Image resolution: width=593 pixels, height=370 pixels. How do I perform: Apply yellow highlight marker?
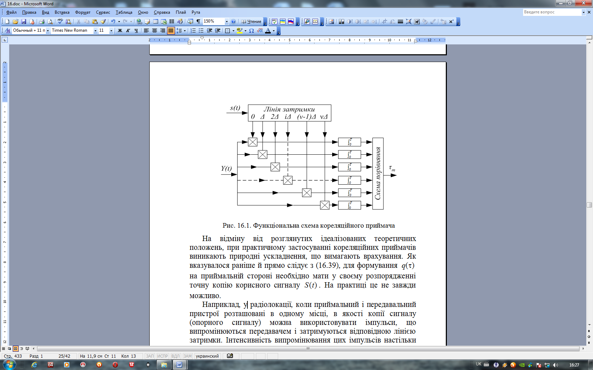point(240,31)
